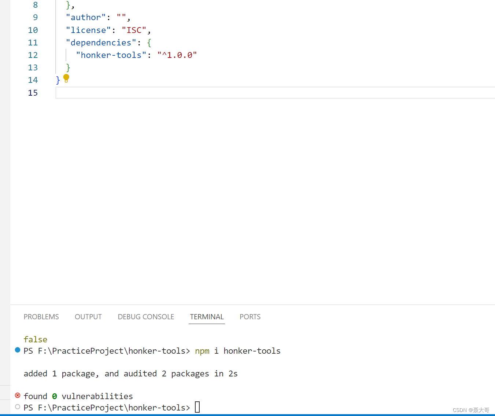
Task: Click the green 0 in vulnerabilities line
Action: pos(55,396)
